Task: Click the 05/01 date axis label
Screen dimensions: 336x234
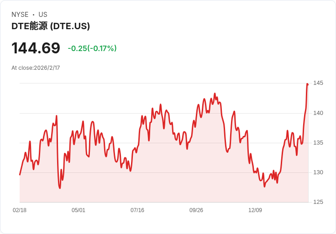Action: (79, 210)
